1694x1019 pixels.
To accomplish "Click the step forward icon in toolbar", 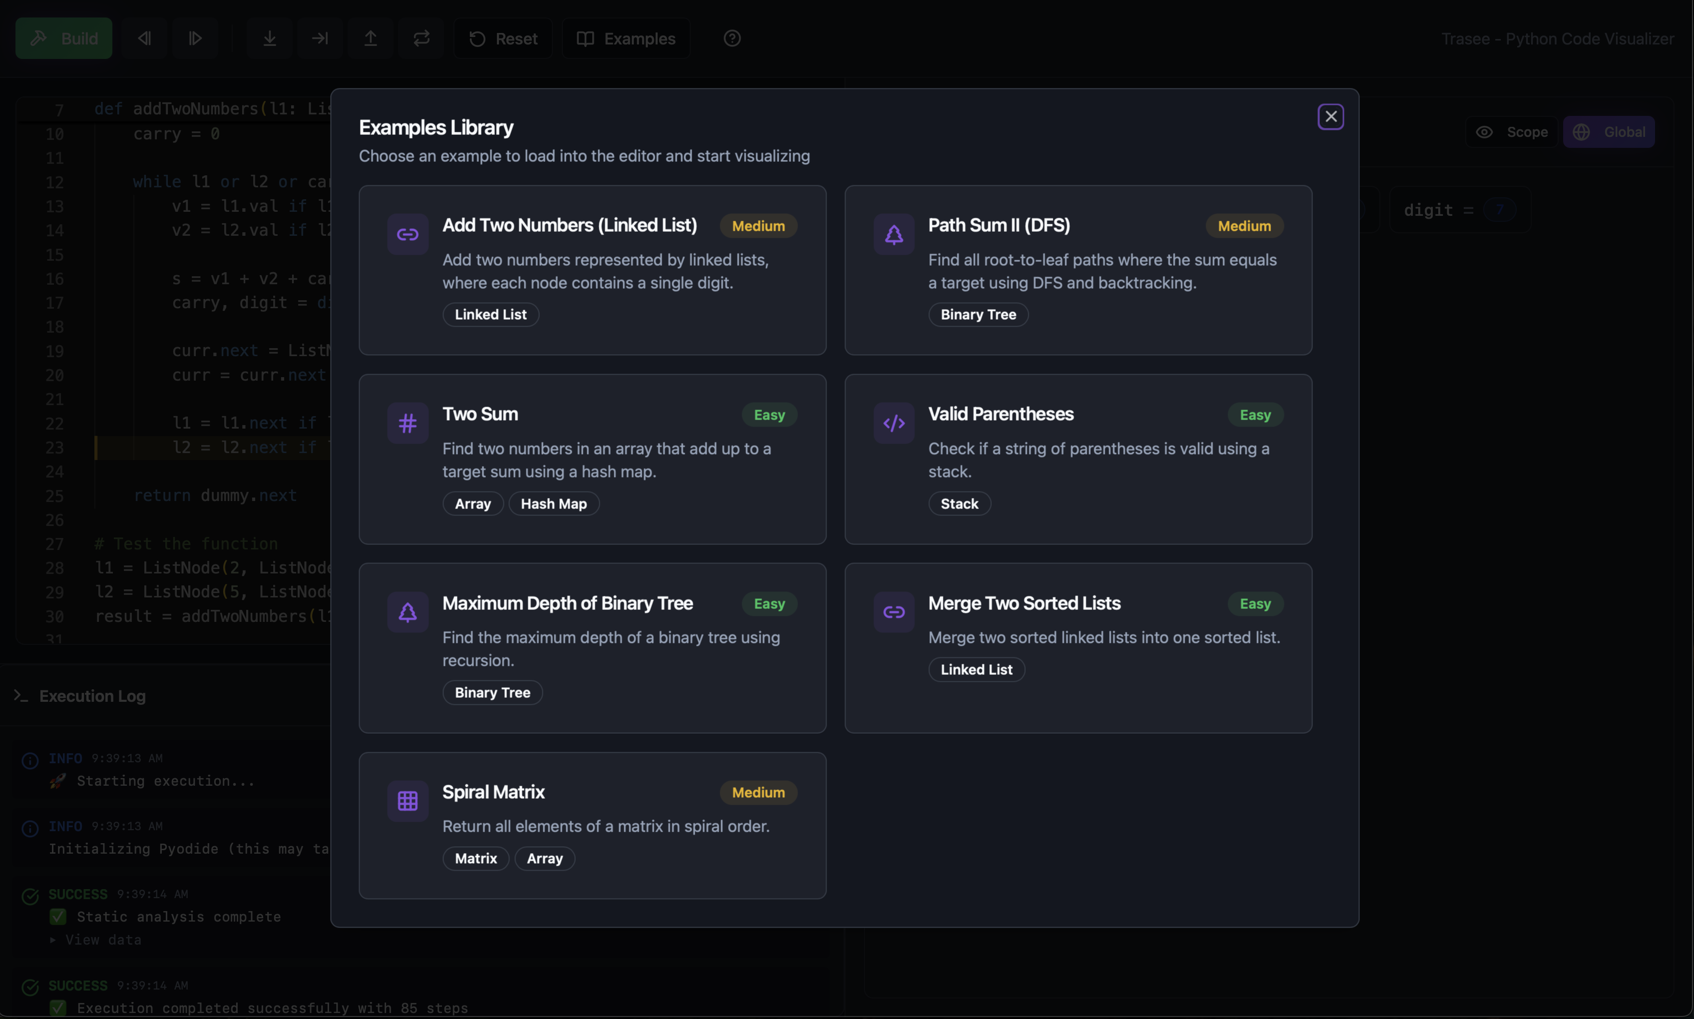I will 196,38.
